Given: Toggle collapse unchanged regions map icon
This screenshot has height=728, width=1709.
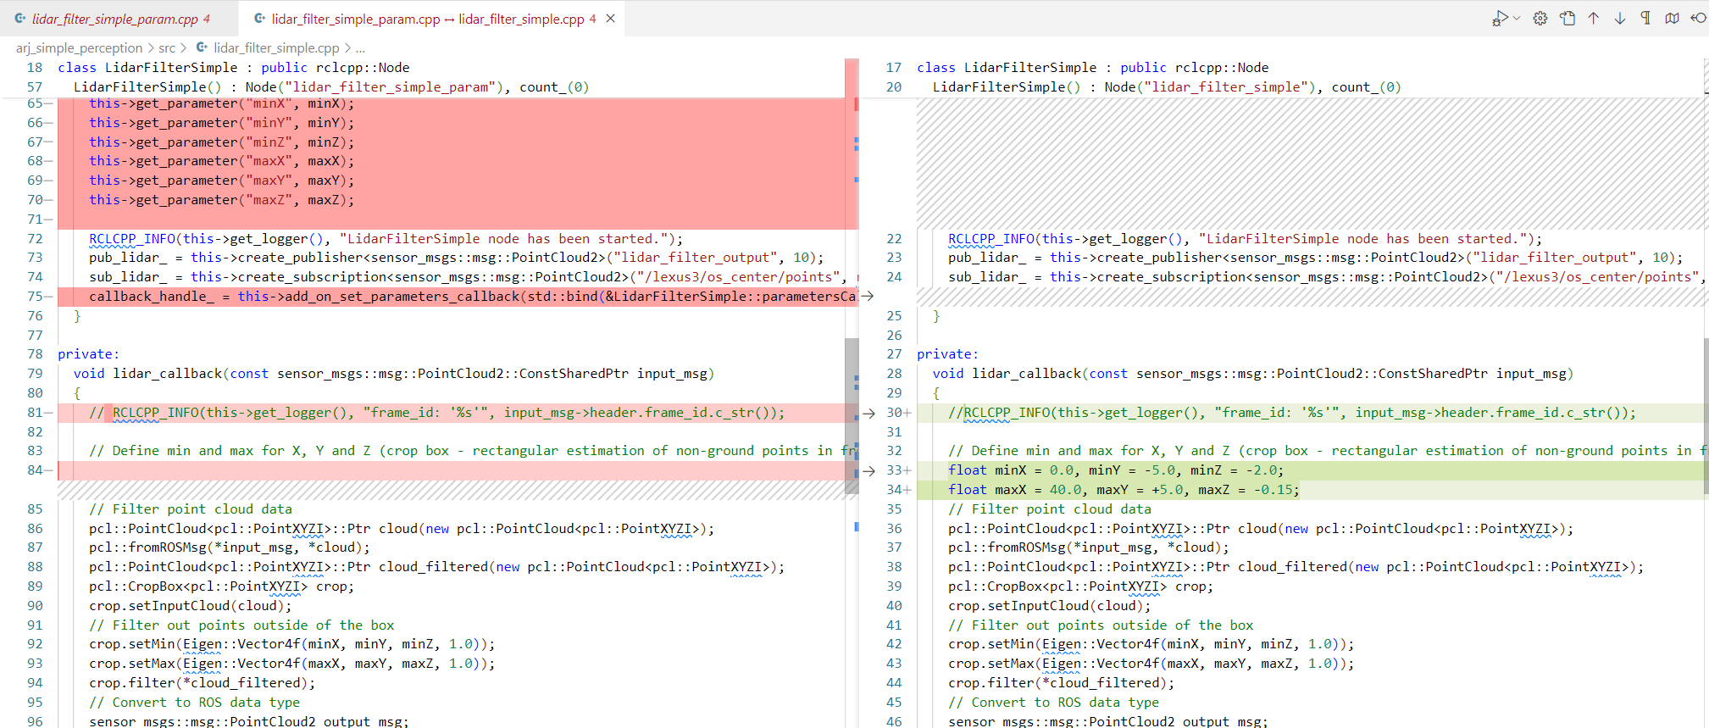Looking at the screenshot, I should coord(1672,18).
